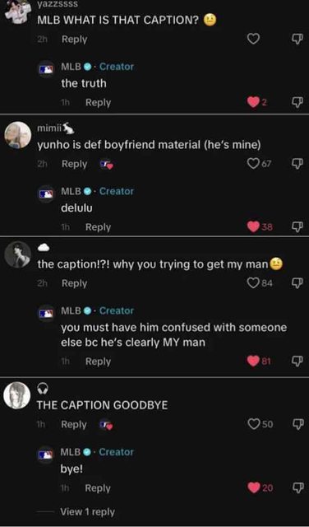Open the cloud-emoji commenter's avatar

coord(17,254)
